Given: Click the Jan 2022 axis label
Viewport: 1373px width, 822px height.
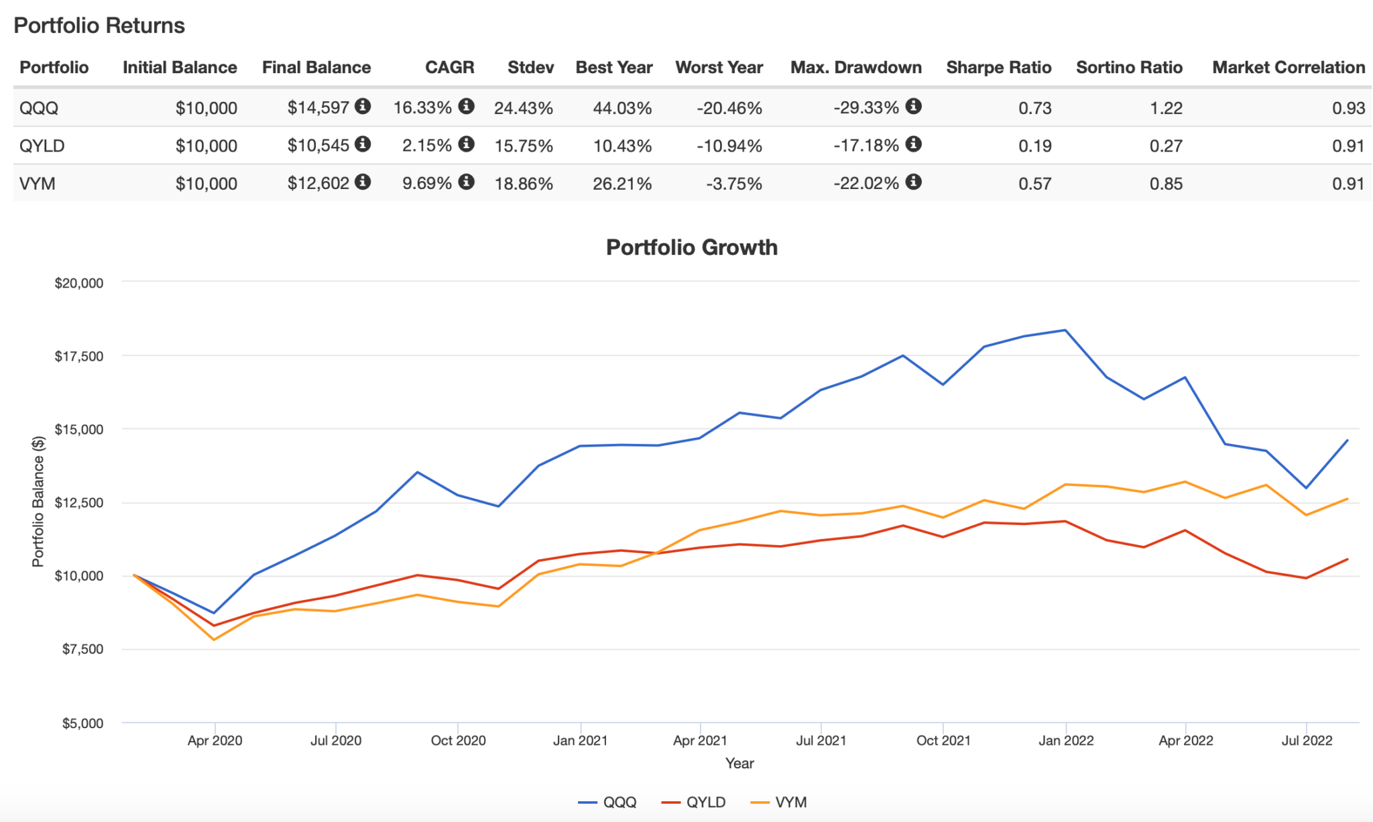Looking at the screenshot, I should tap(1066, 741).
